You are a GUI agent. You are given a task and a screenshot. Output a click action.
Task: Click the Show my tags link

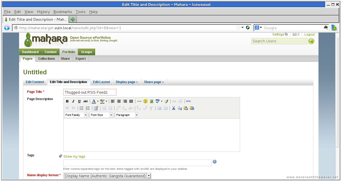[x=74, y=157]
